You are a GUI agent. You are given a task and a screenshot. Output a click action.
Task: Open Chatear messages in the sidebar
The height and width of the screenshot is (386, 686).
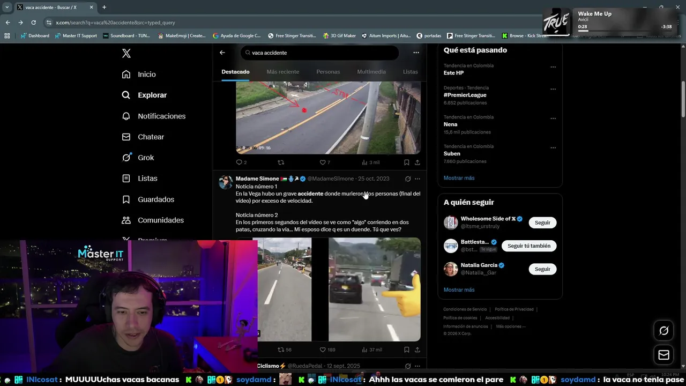(x=143, y=137)
